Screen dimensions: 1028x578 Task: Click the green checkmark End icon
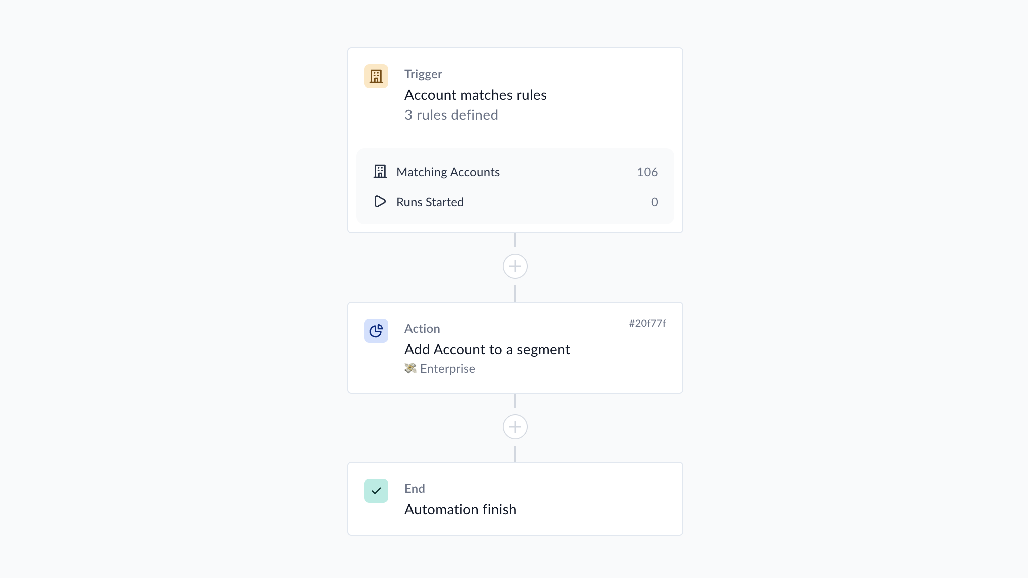(x=376, y=491)
